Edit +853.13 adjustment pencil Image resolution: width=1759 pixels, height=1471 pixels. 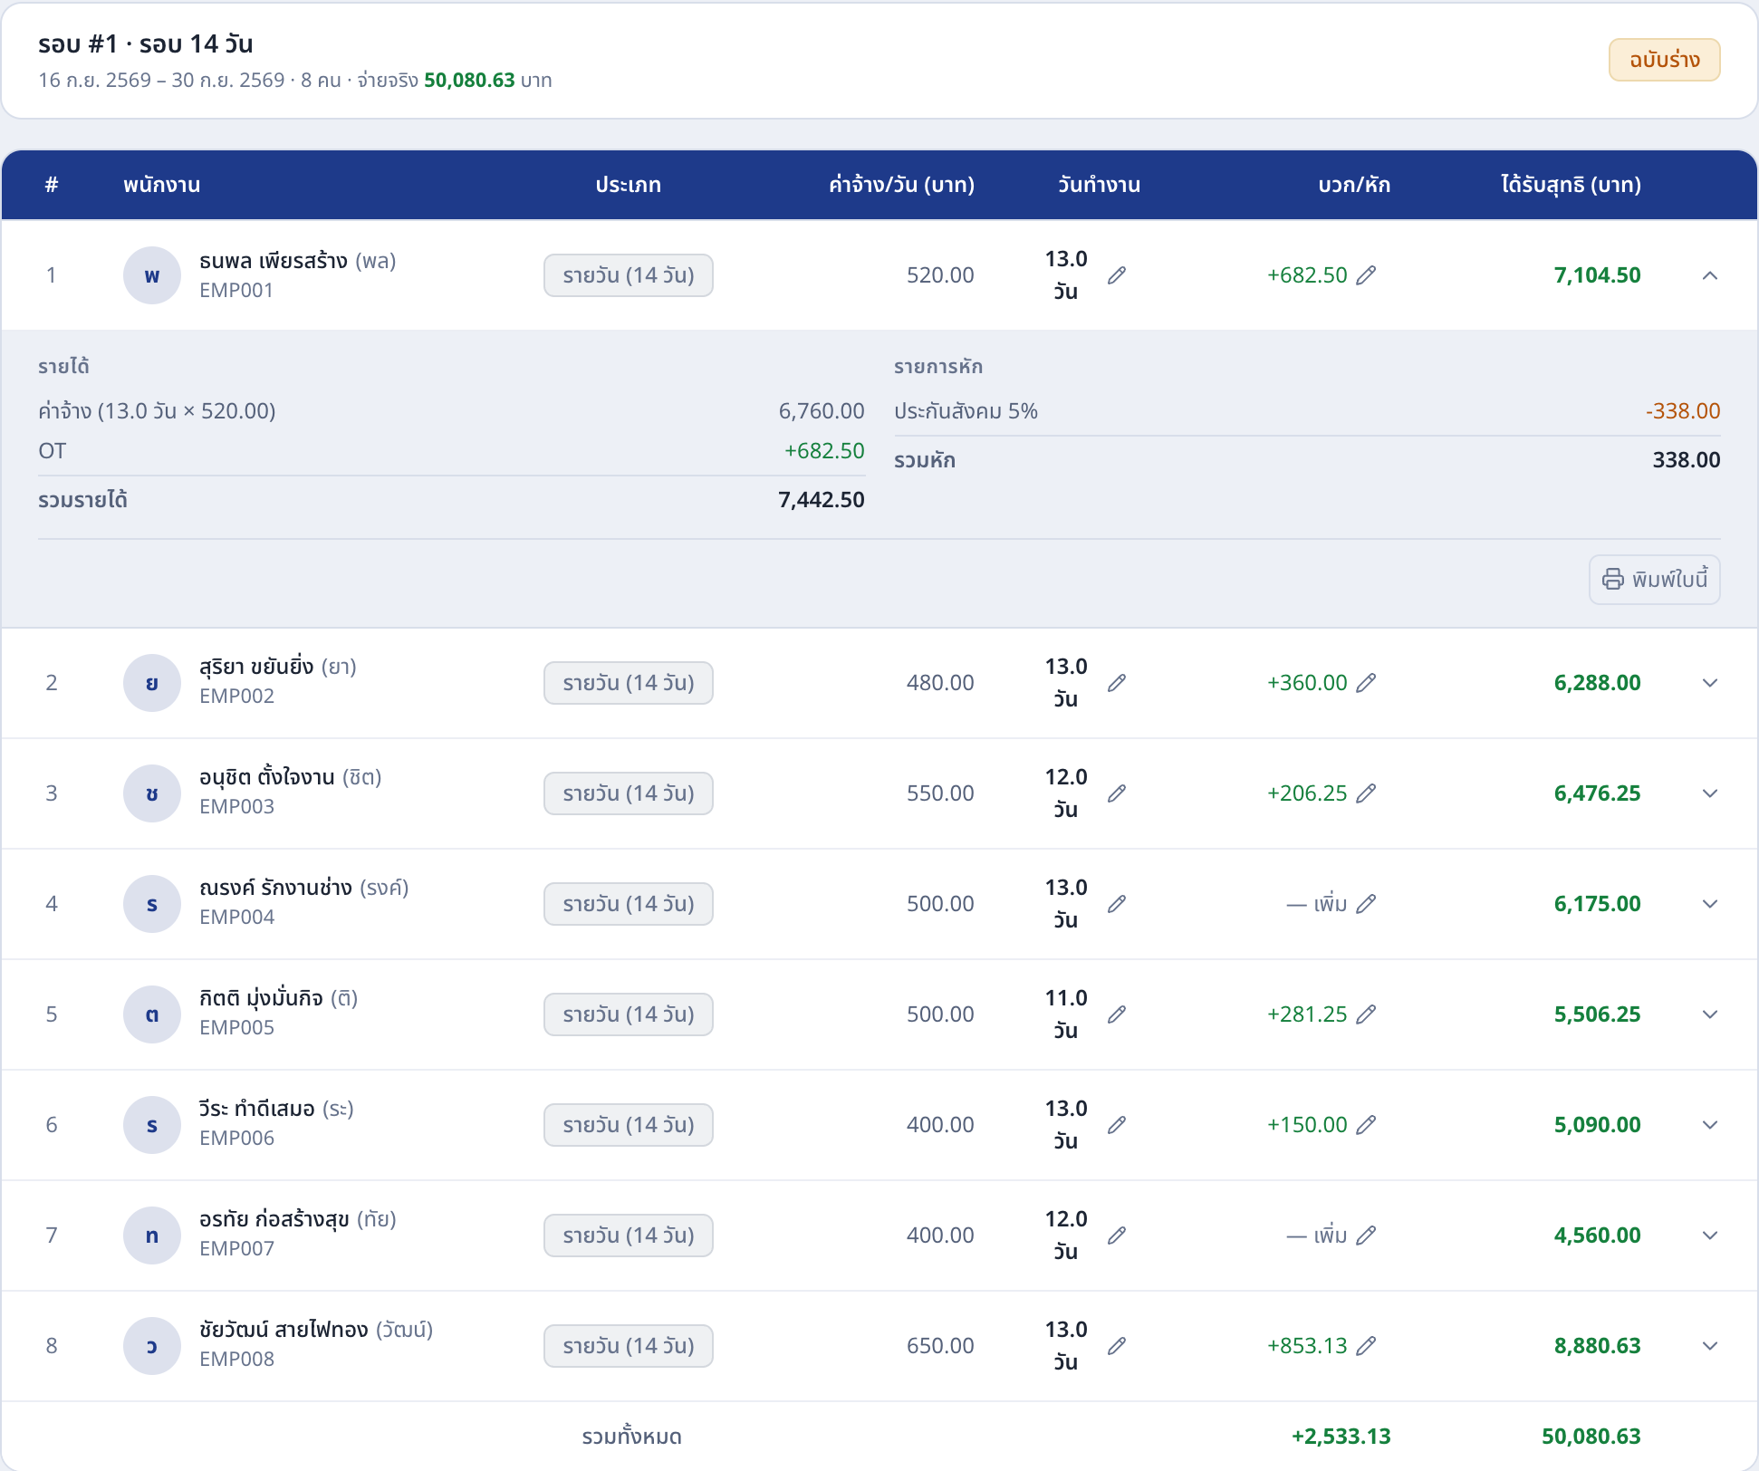[x=1366, y=1346]
